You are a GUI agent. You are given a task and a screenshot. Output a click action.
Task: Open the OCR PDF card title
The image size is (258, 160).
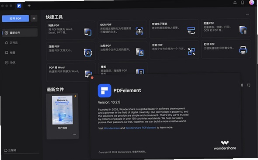click(106, 24)
